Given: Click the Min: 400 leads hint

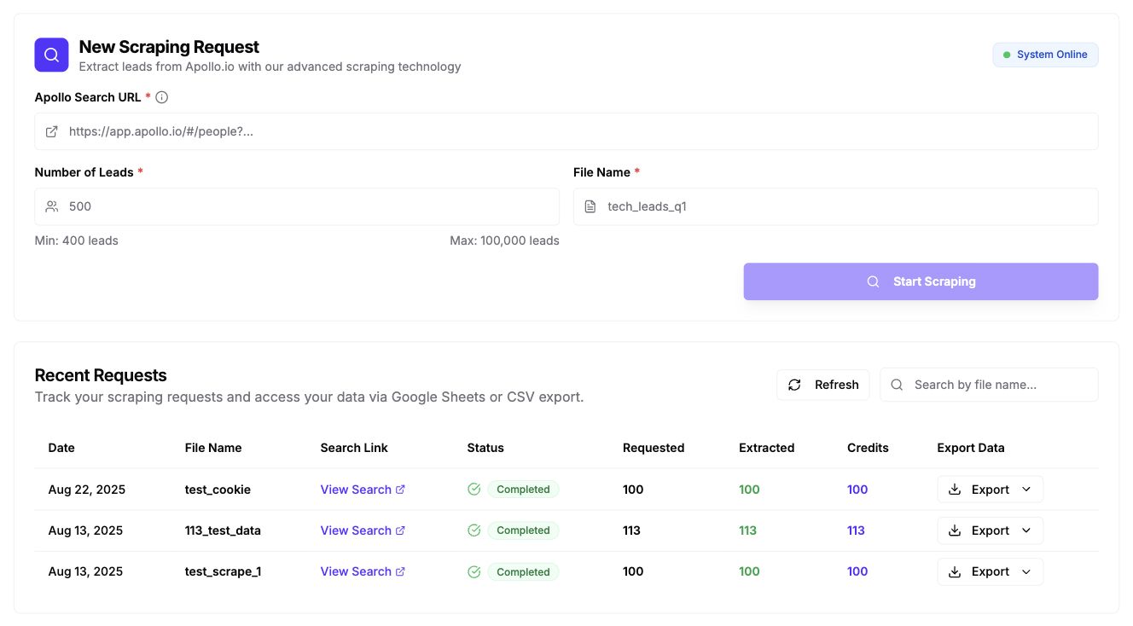Looking at the screenshot, I should (x=77, y=241).
